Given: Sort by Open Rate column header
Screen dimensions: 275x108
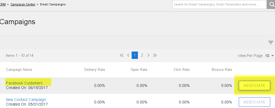Looking at the screenshot, I should tap(139, 70).
